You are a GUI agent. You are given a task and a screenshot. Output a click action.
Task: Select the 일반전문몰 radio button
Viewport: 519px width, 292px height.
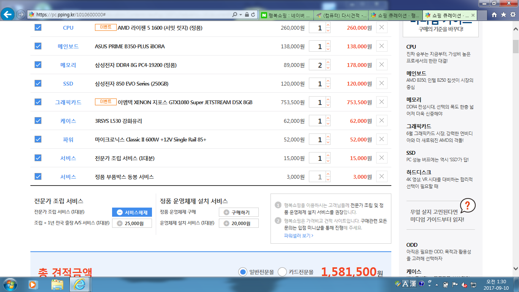243,272
